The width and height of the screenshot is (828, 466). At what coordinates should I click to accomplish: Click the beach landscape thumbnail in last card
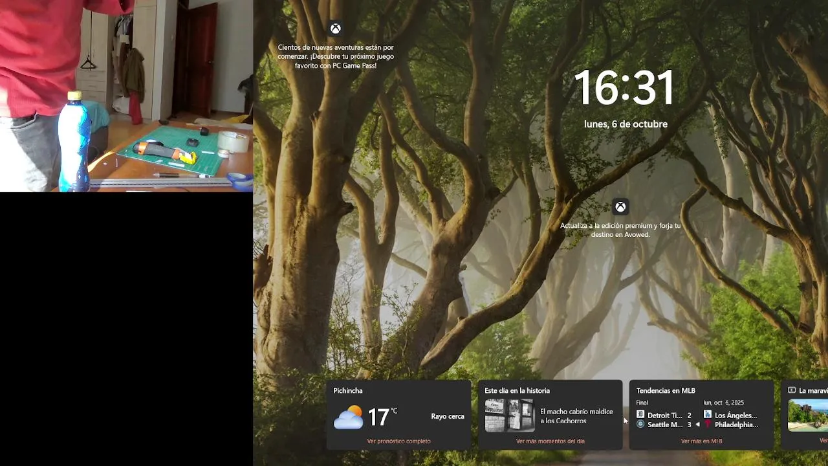click(808, 416)
